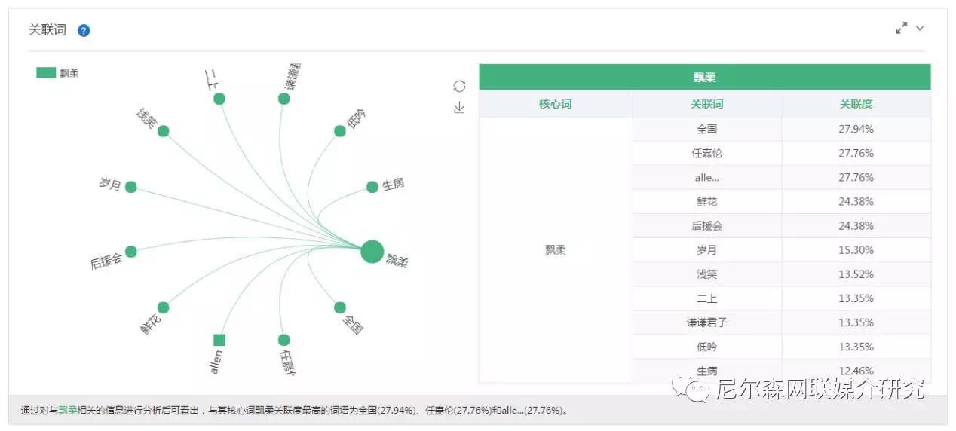Click the 关联度 column header
956x431 pixels.
(x=856, y=104)
